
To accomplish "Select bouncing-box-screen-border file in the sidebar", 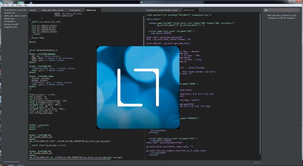I will tap(15, 10).
